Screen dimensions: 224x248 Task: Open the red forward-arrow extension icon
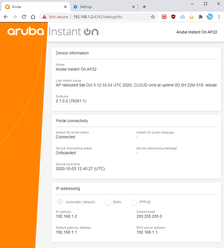coord(164,17)
